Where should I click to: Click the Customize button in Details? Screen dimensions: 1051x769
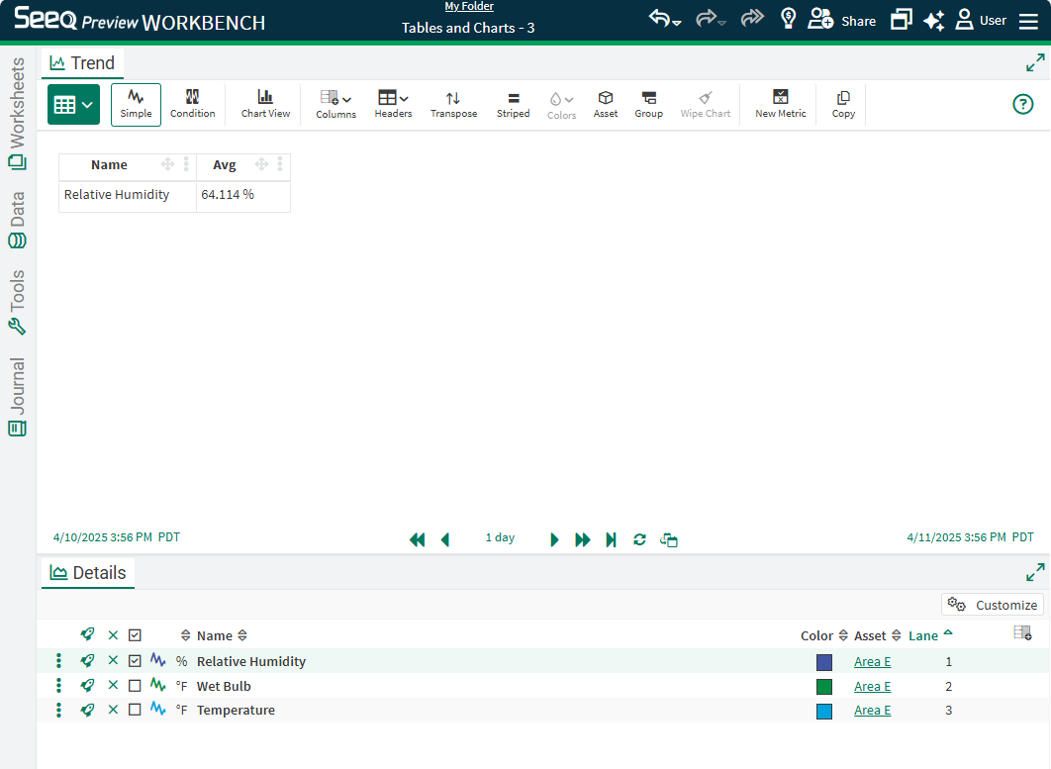point(992,605)
